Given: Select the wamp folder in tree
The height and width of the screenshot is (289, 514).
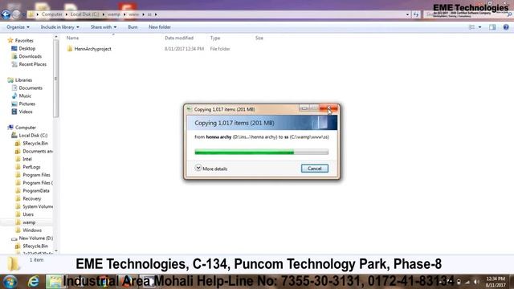Looking at the screenshot, I should click(x=29, y=222).
